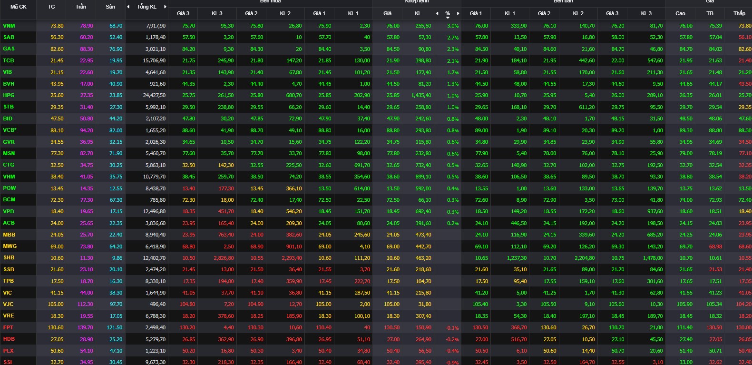Select the FPT stock symbol
The image size is (752, 365).
8,327
